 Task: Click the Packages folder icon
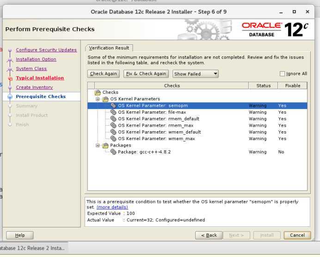105,145
